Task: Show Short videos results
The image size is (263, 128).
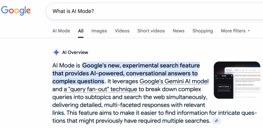Action: [151, 31]
